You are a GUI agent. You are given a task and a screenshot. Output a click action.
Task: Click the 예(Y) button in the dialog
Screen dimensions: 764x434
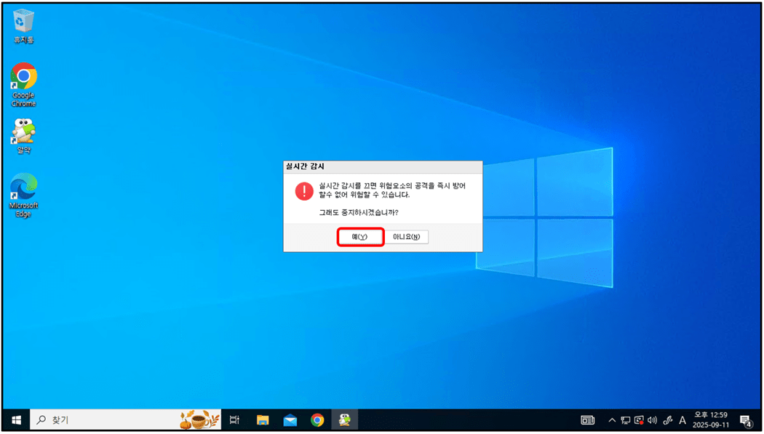tap(360, 237)
